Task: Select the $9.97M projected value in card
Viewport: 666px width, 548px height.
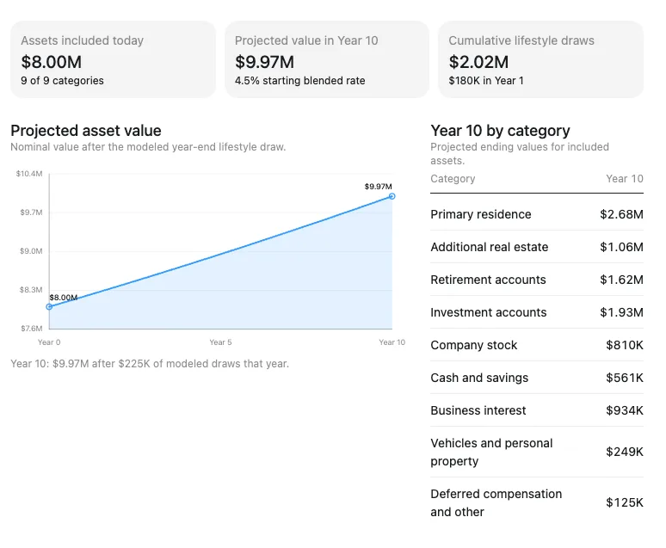Action: [265, 62]
